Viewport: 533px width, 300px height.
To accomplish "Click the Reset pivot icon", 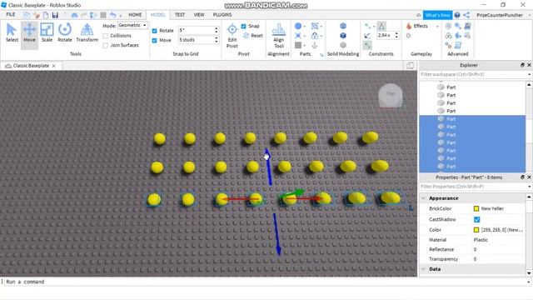I will 247,35.
